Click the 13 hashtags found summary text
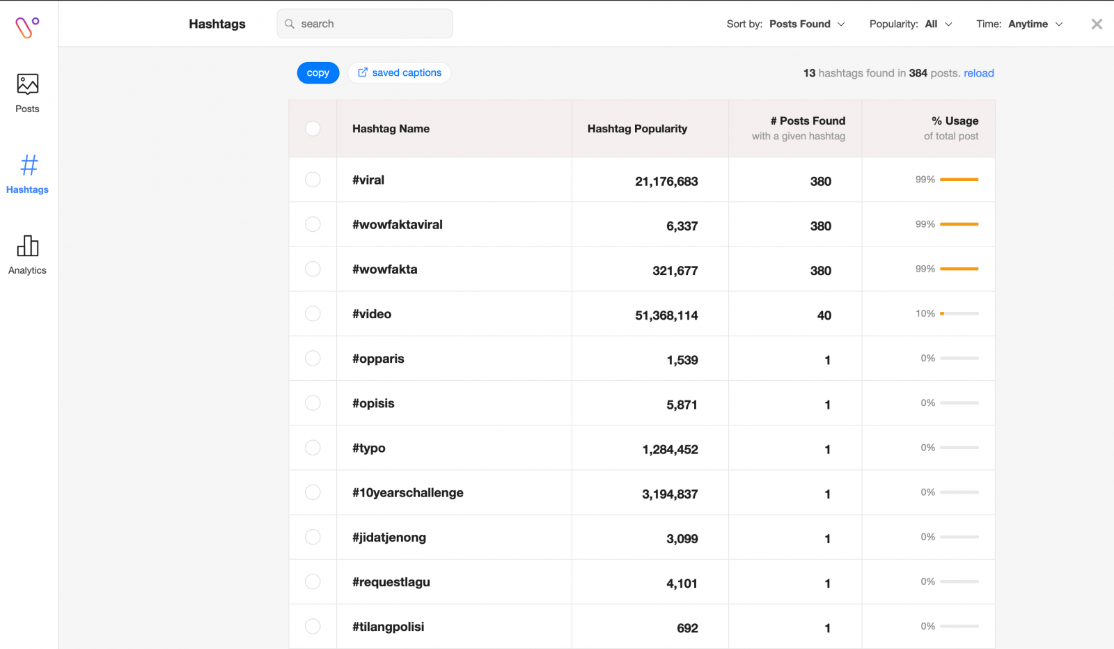 point(882,73)
